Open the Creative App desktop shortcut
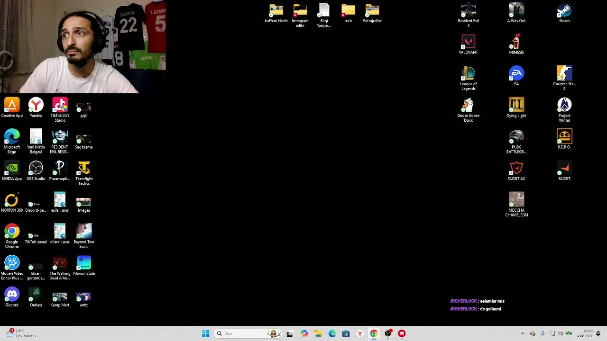Image resolution: width=607 pixels, height=341 pixels. [x=12, y=108]
